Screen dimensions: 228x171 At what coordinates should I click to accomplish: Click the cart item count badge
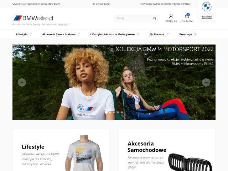coord(188,15)
